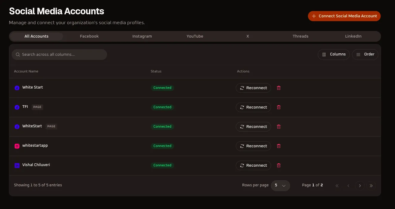Open the rows per page dropdown
The image size is (395, 209).
point(281,185)
